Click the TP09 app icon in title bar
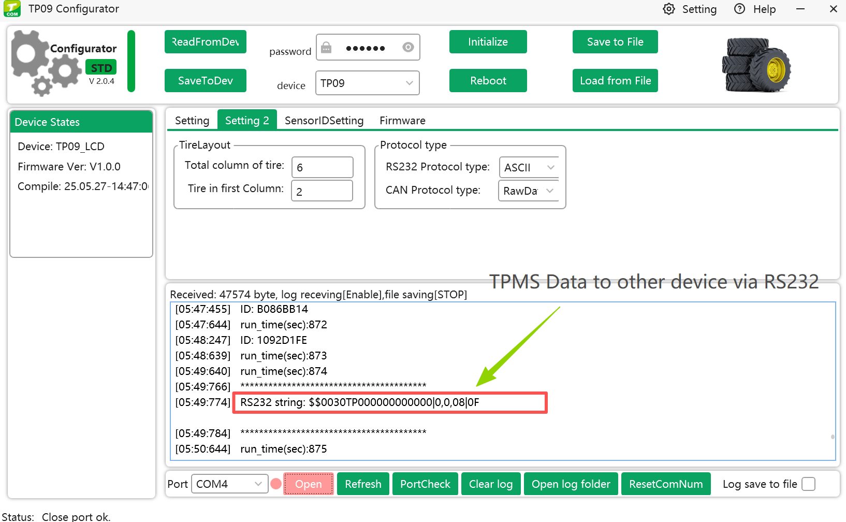846x522 pixels. 12,9
